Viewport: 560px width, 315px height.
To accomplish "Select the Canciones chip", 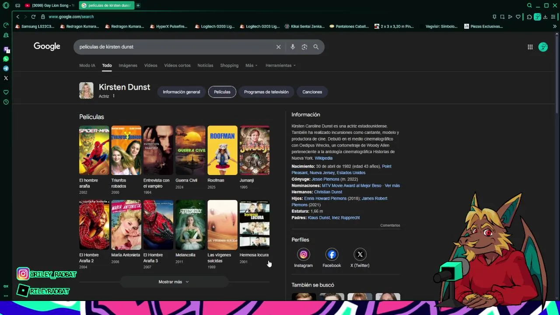I will [x=312, y=92].
